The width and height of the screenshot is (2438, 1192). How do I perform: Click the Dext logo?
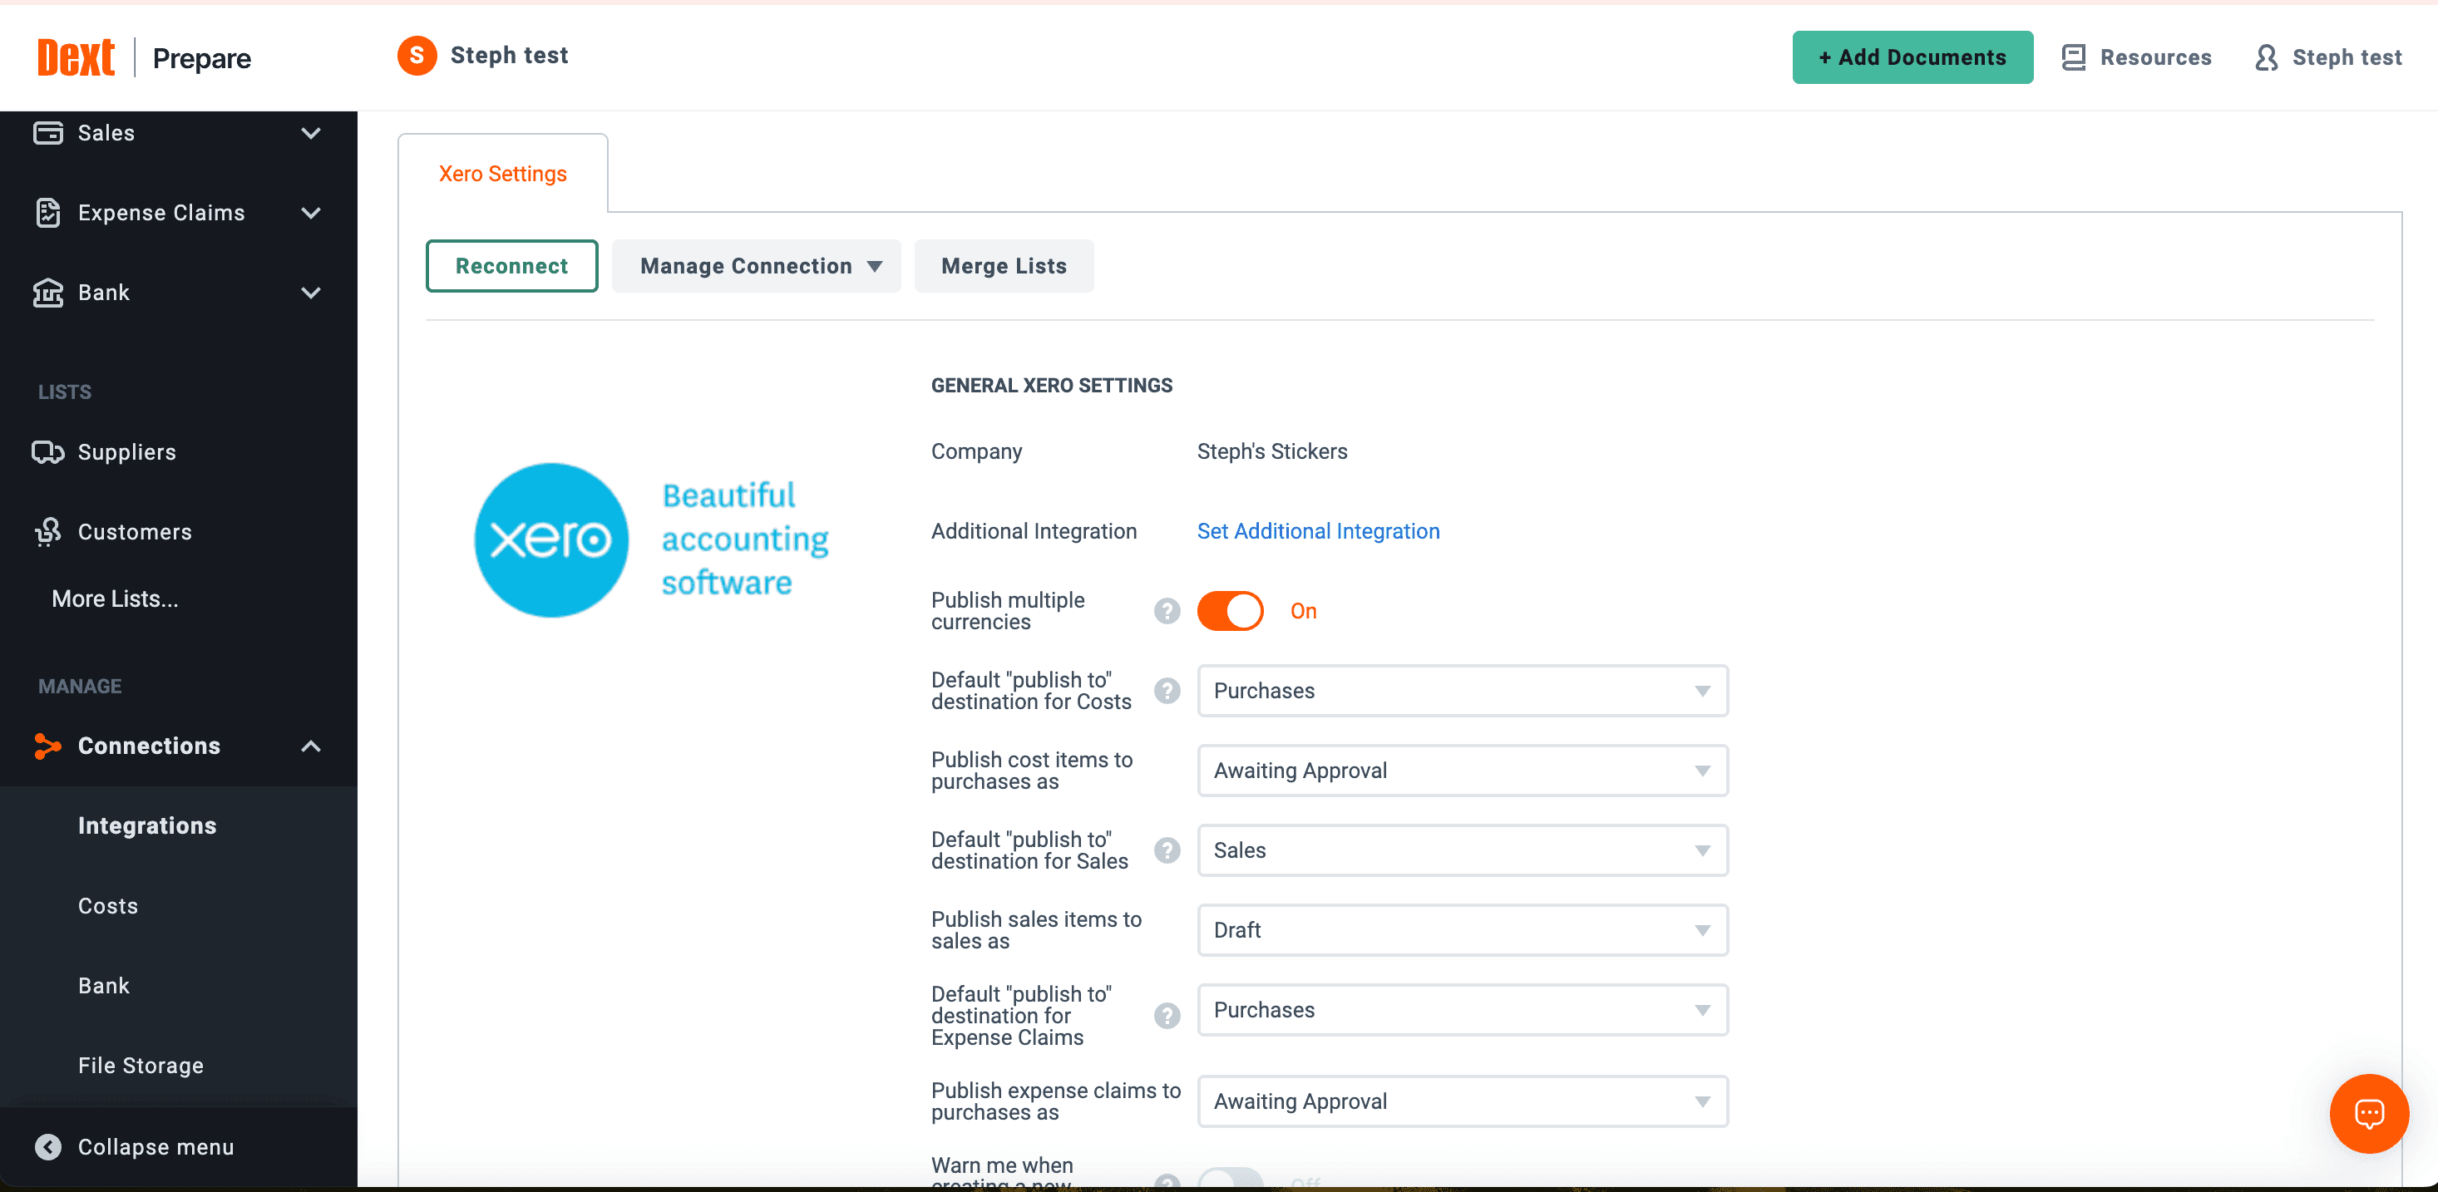pos(76,57)
